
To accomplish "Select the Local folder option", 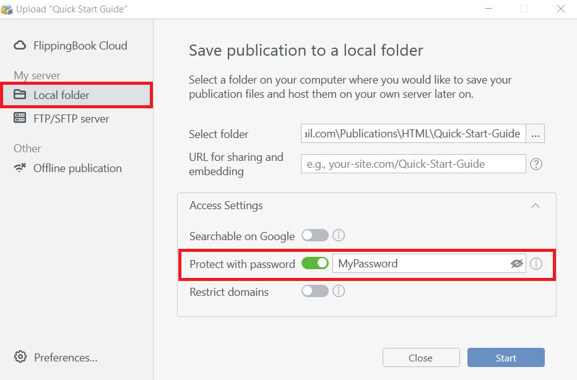I will (x=77, y=95).
